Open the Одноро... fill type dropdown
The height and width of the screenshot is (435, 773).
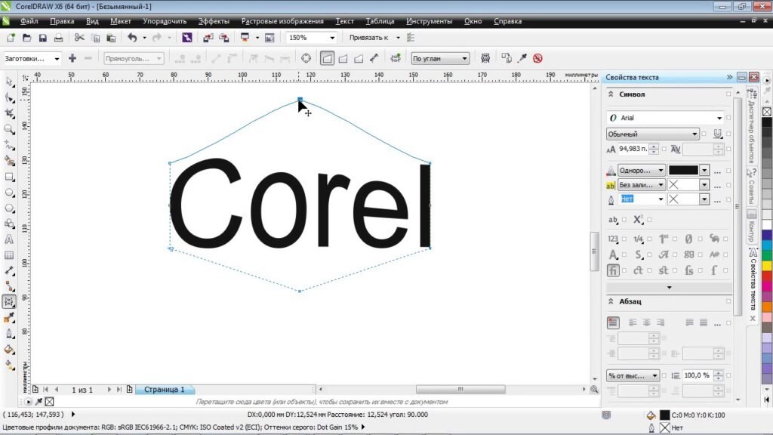pos(642,170)
